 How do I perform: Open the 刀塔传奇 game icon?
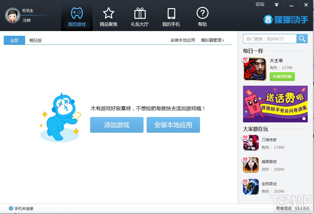tap(251, 143)
